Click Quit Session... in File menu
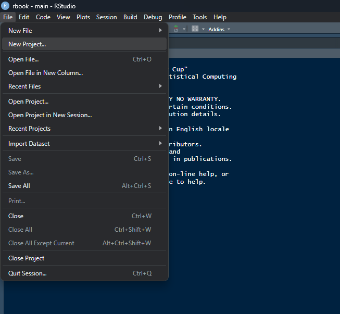 point(28,273)
